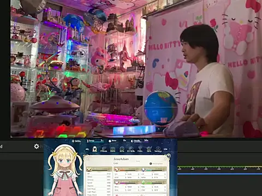Image resolution: width=262 pixels, height=196 pixels.
Task: Click the red stat category icon
Action: point(116,169)
